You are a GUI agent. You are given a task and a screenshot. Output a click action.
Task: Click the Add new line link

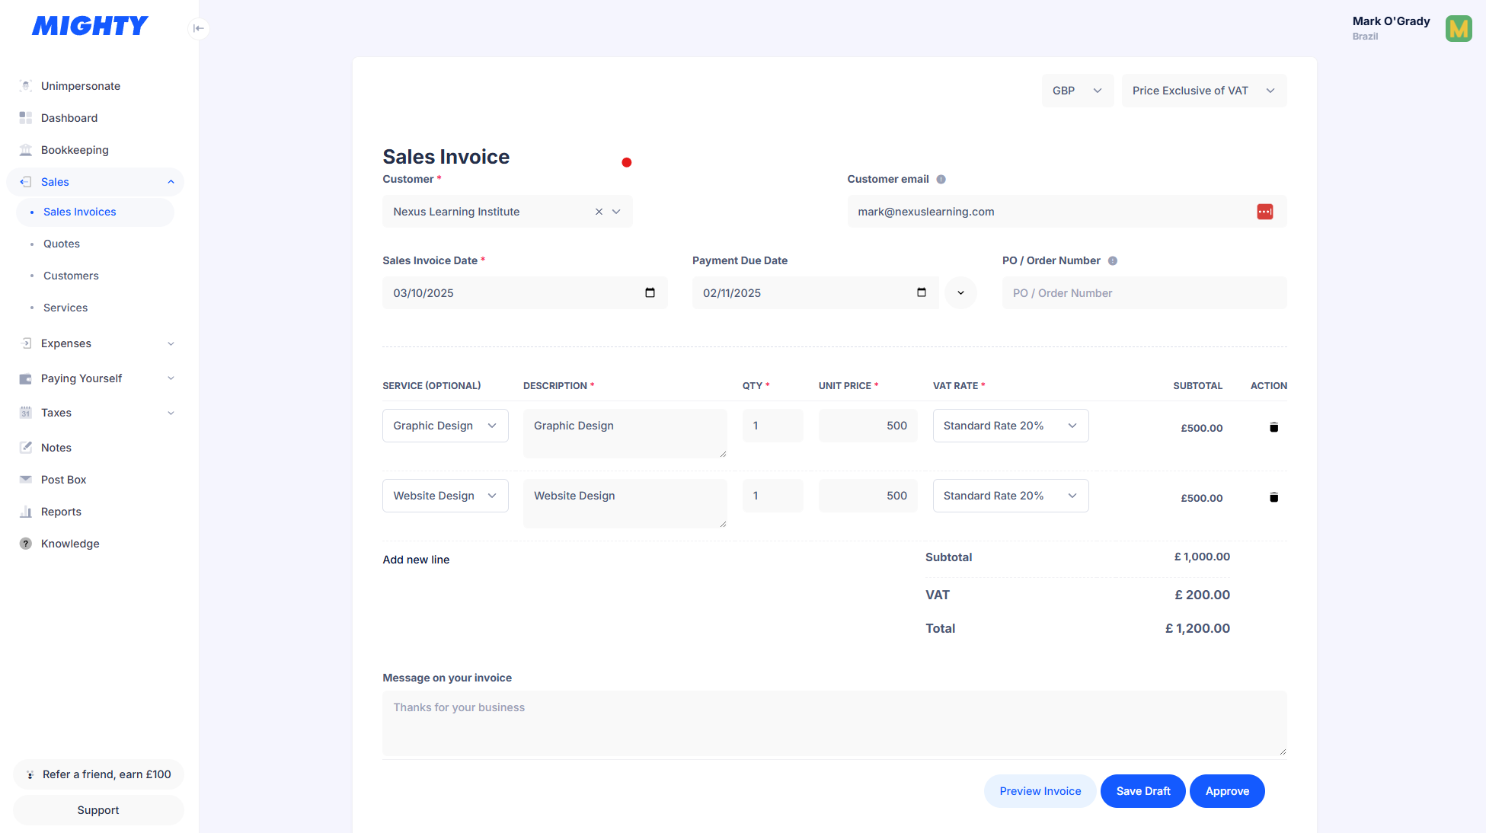coord(416,560)
